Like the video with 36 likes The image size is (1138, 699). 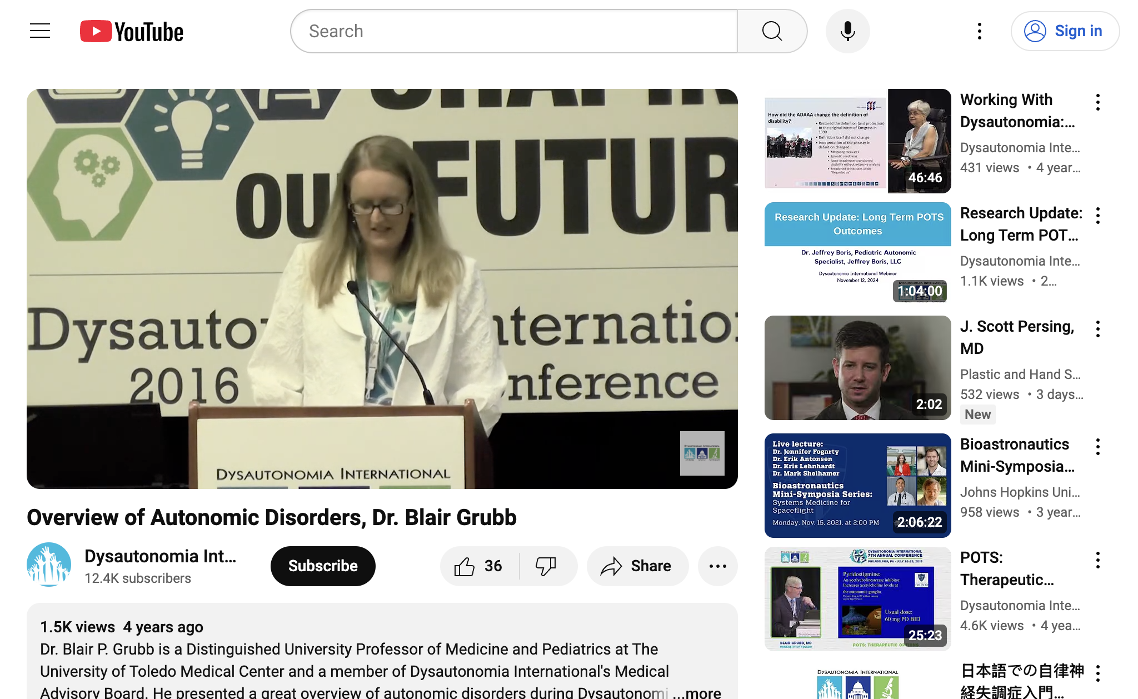[479, 566]
